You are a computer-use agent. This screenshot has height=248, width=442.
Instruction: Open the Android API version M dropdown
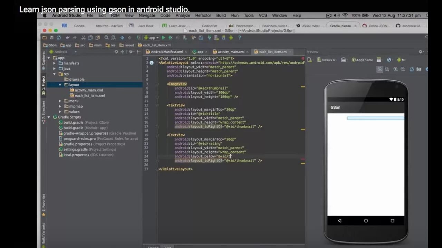coord(401,60)
